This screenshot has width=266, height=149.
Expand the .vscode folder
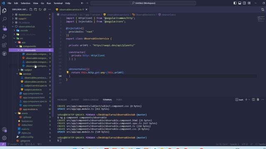coord(15,30)
